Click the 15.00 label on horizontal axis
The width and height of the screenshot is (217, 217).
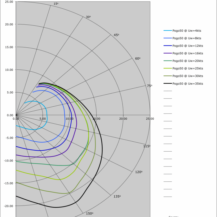coord(96,119)
